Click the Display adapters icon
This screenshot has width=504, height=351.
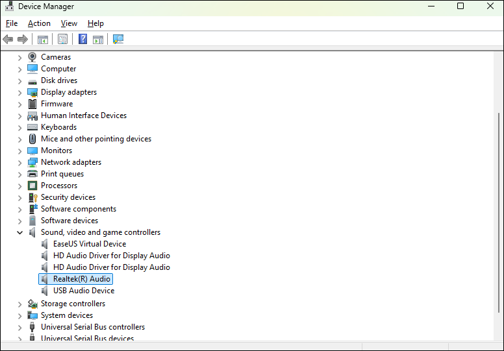[32, 93]
